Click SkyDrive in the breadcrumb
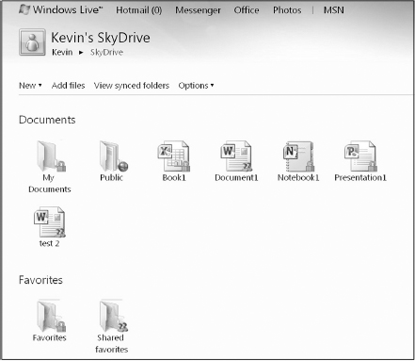 (x=106, y=52)
